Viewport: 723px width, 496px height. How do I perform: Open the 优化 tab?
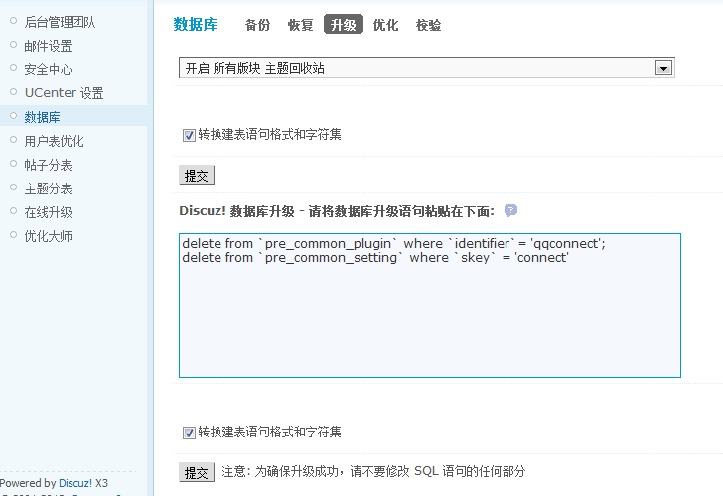coord(386,25)
